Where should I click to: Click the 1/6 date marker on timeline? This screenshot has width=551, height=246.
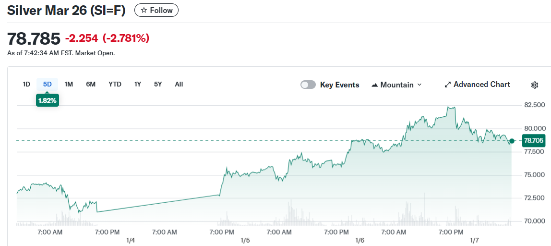(359, 240)
